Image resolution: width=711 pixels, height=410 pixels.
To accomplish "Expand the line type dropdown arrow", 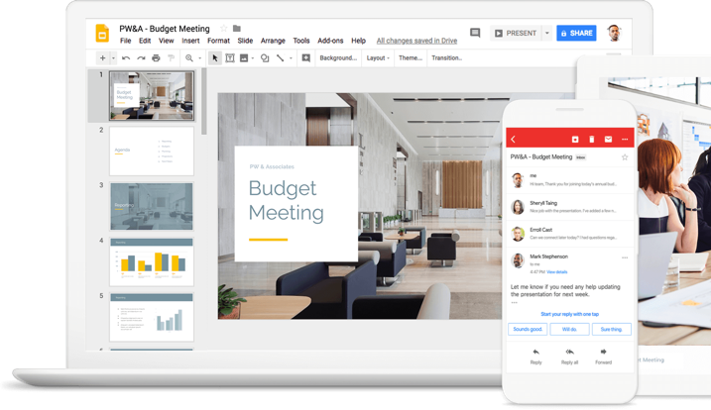I will [x=291, y=58].
